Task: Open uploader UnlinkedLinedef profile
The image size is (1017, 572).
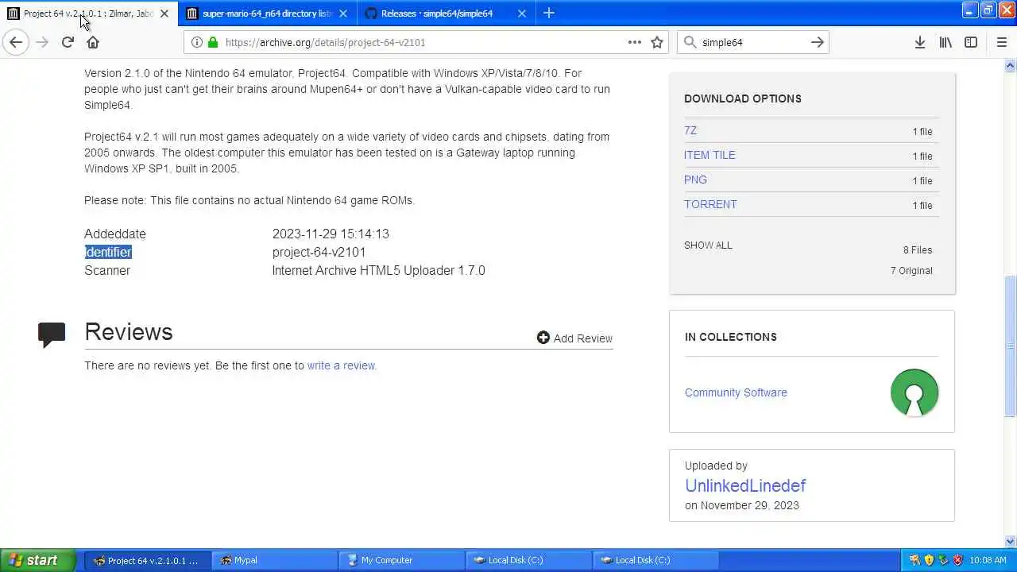Action: click(745, 485)
